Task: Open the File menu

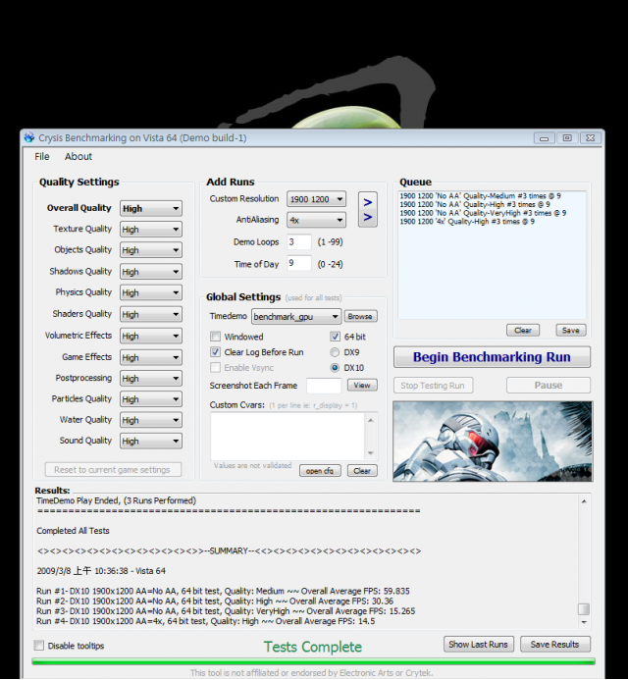Action: click(x=42, y=157)
